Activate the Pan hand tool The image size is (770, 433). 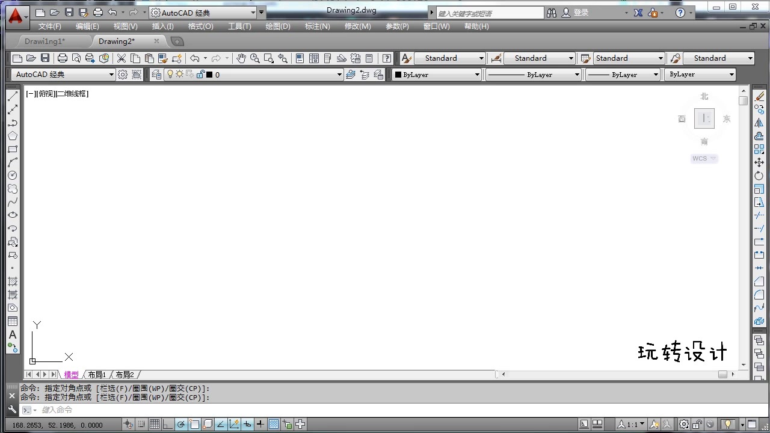(x=241, y=58)
